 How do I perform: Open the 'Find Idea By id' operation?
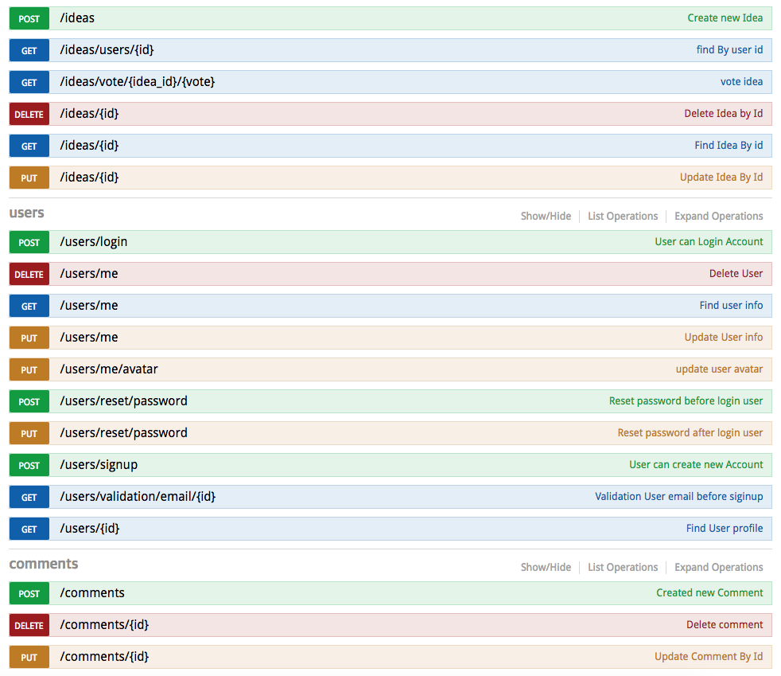[729, 146]
